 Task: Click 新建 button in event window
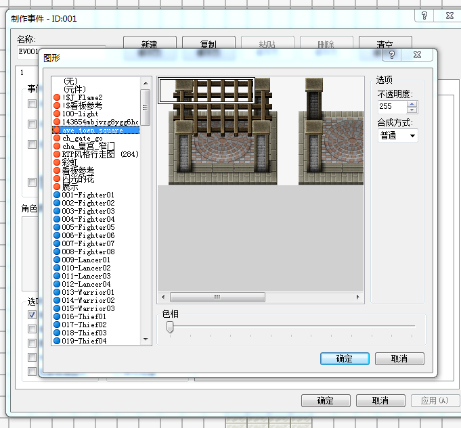150,44
